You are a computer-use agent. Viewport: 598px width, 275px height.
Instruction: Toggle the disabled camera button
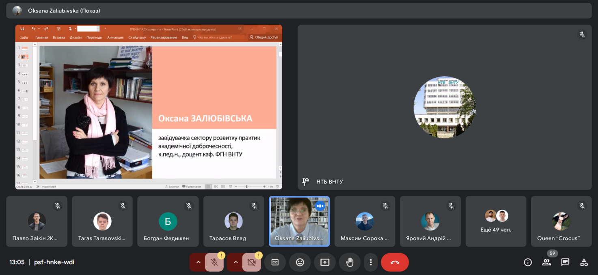point(252,262)
